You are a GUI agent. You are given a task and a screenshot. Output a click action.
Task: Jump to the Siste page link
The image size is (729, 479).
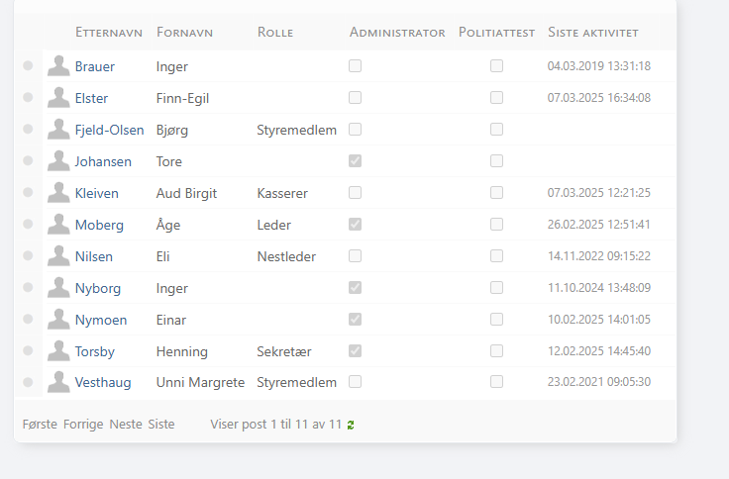click(161, 424)
